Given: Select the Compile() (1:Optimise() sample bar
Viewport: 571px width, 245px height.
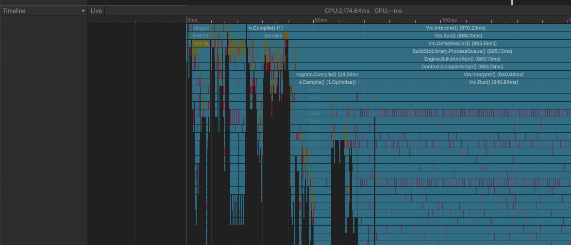Looking at the screenshot, I should click(328, 82).
